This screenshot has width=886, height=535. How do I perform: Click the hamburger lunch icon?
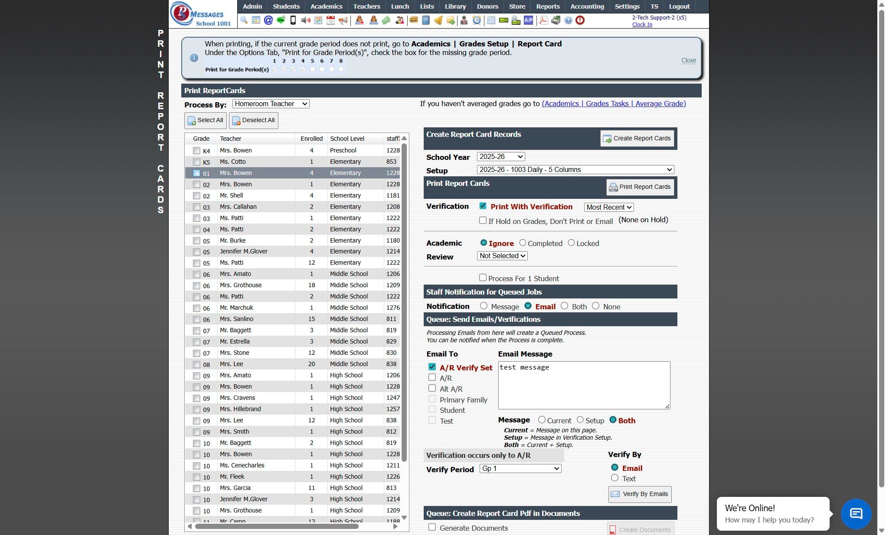click(x=413, y=20)
